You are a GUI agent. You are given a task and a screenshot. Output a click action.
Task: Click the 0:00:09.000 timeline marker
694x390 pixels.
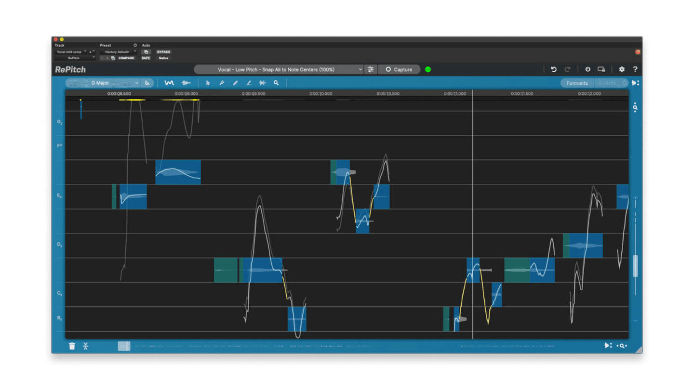(186, 93)
